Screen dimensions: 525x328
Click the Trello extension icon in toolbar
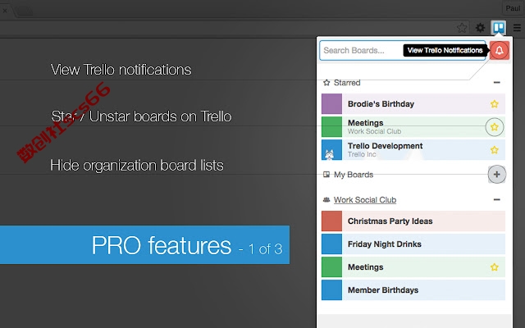[x=498, y=27]
